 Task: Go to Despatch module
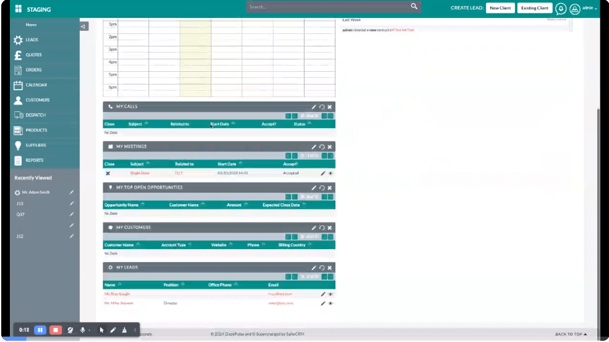pyautogui.click(x=35, y=115)
